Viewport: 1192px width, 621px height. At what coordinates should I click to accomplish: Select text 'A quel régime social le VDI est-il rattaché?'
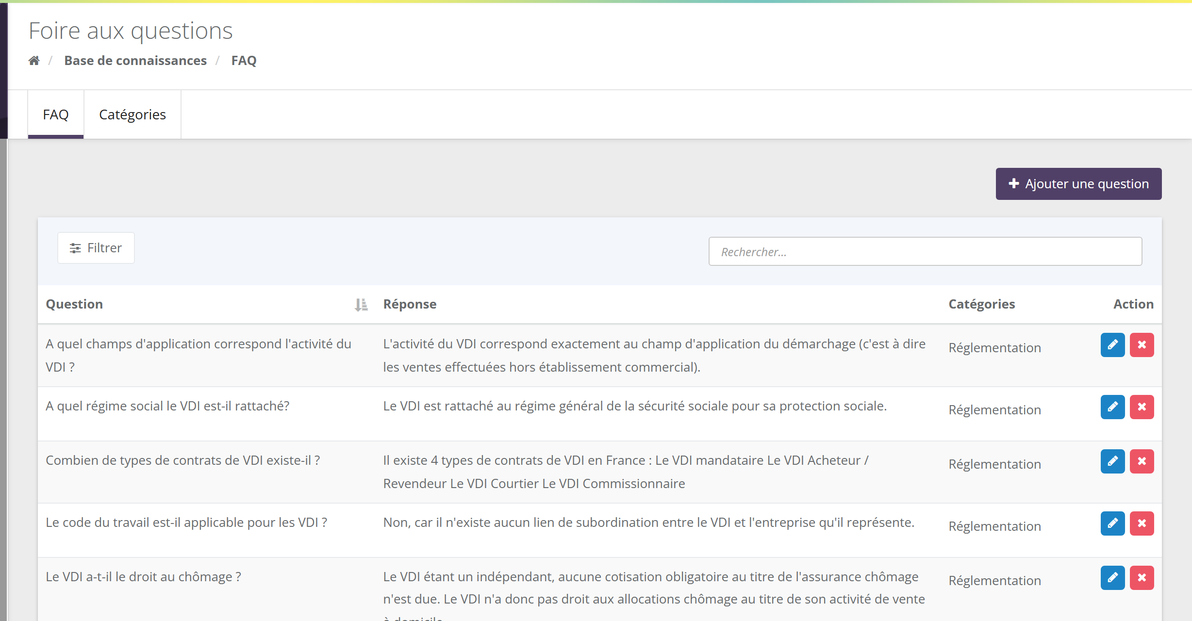tap(167, 406)
